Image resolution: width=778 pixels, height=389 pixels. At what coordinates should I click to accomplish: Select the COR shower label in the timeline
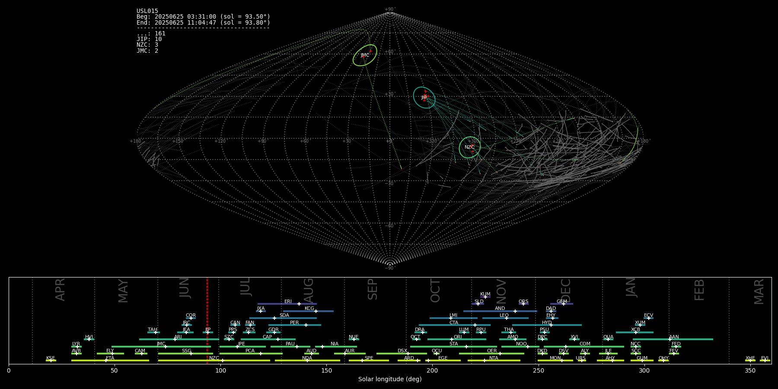[191, 316]
